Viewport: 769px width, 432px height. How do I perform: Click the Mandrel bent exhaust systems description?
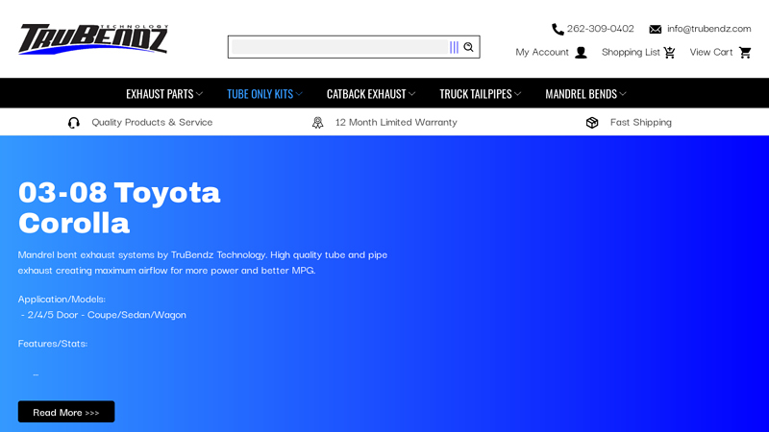[203, 262]
